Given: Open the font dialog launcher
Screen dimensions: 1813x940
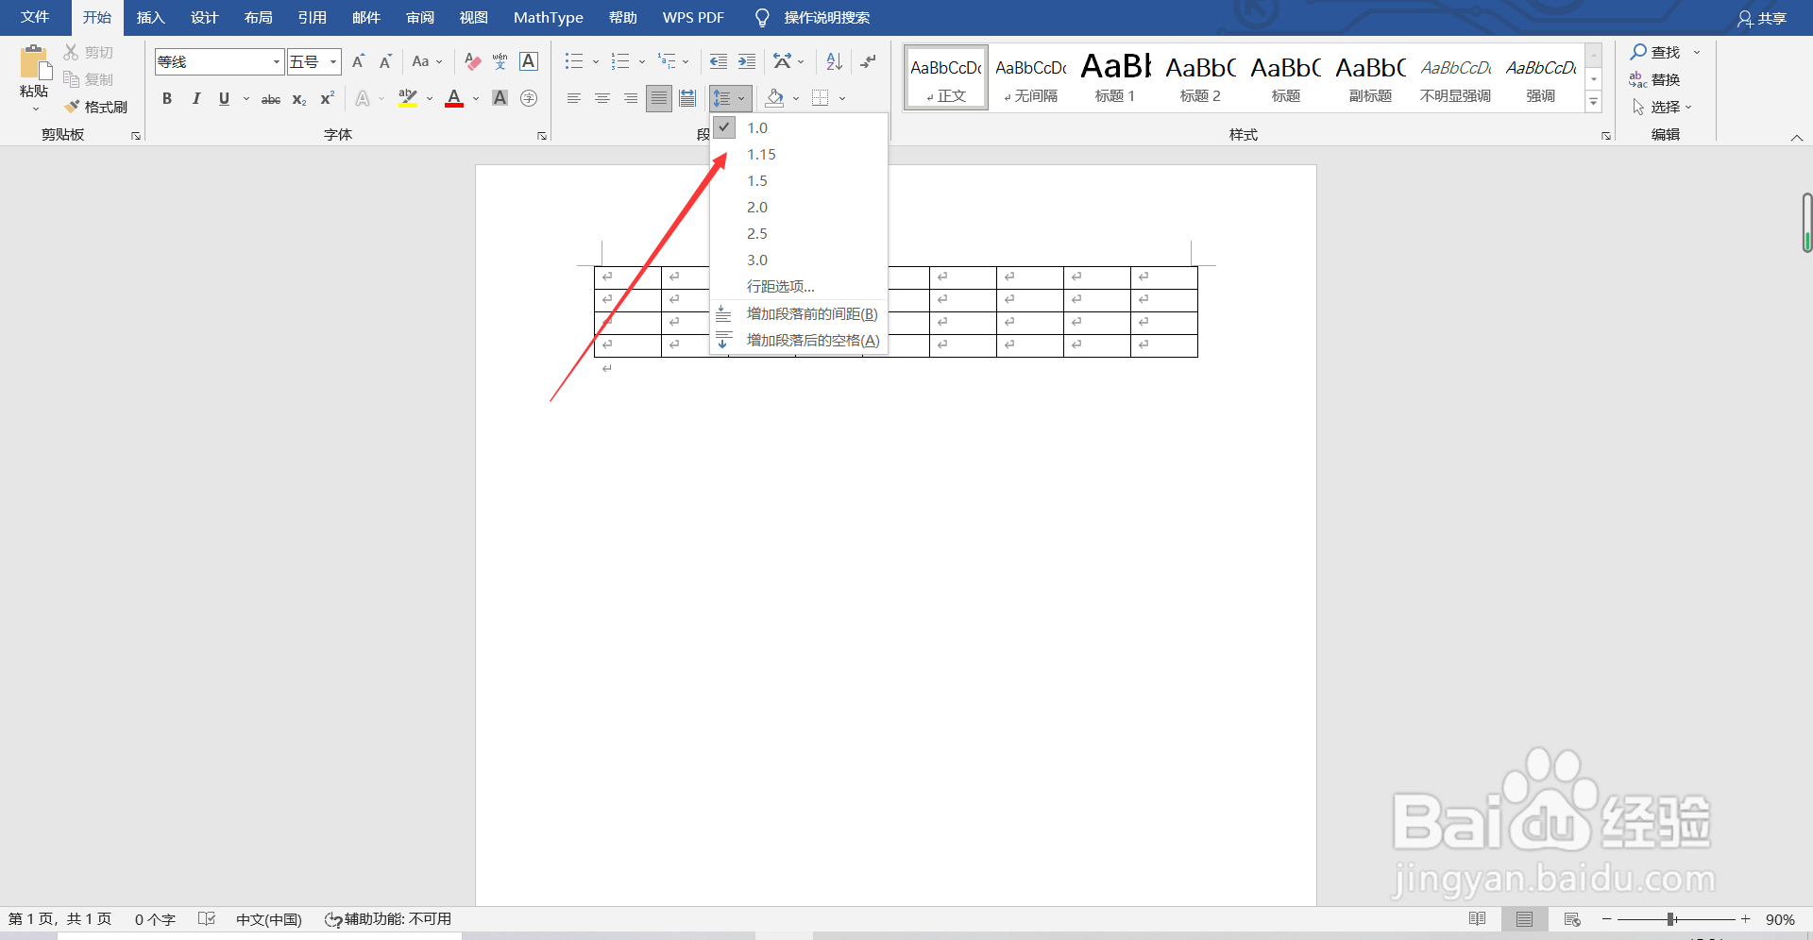Looking at the screenshot, I should [542, 136].
